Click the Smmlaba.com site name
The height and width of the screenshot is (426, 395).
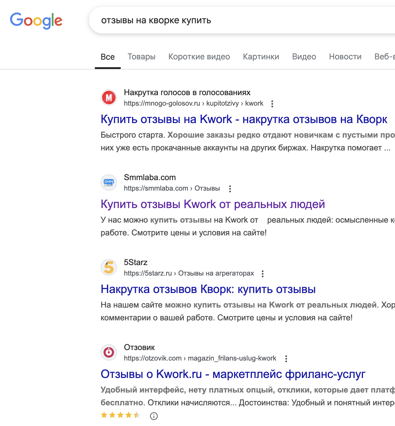[150, 177]
